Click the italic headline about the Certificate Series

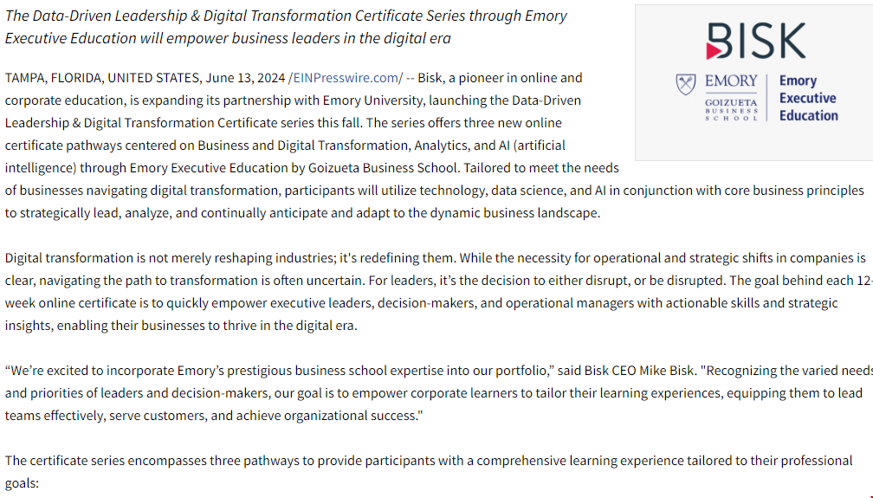[286, 27]
